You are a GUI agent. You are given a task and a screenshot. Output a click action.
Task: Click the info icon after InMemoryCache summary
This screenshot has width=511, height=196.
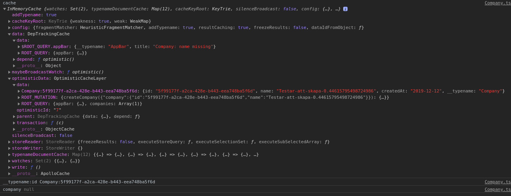345,9
